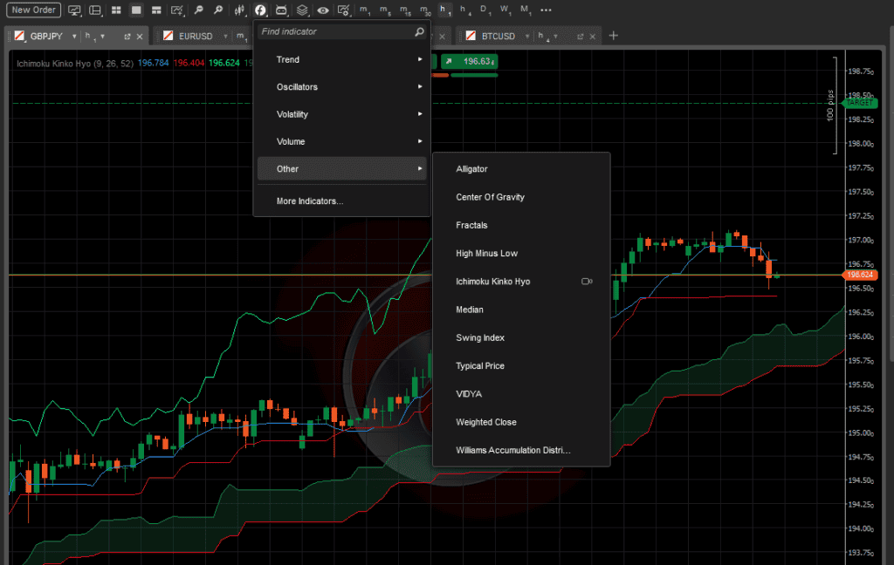Add a new chart tab

click(614, 36)
